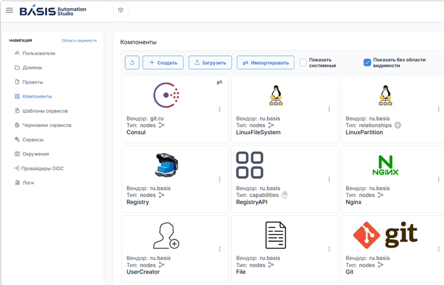Open the three-dot menu on UserCreator card

click(x=220, y=249)
